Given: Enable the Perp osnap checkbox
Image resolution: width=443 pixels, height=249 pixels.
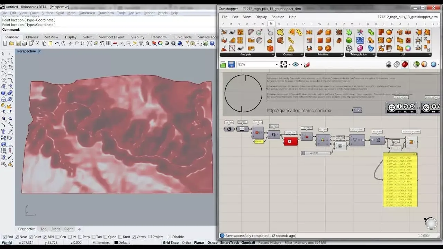Looking at the screenshot, I should point(80,237).
